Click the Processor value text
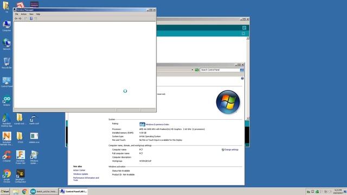Viewport: 347px width, 195px height. point(172,129)
